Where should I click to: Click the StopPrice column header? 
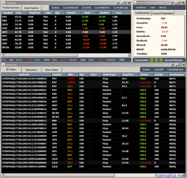(130, 74)
